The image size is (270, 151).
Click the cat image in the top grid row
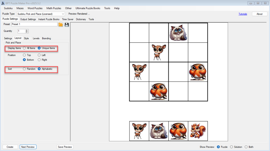point(178,33)
